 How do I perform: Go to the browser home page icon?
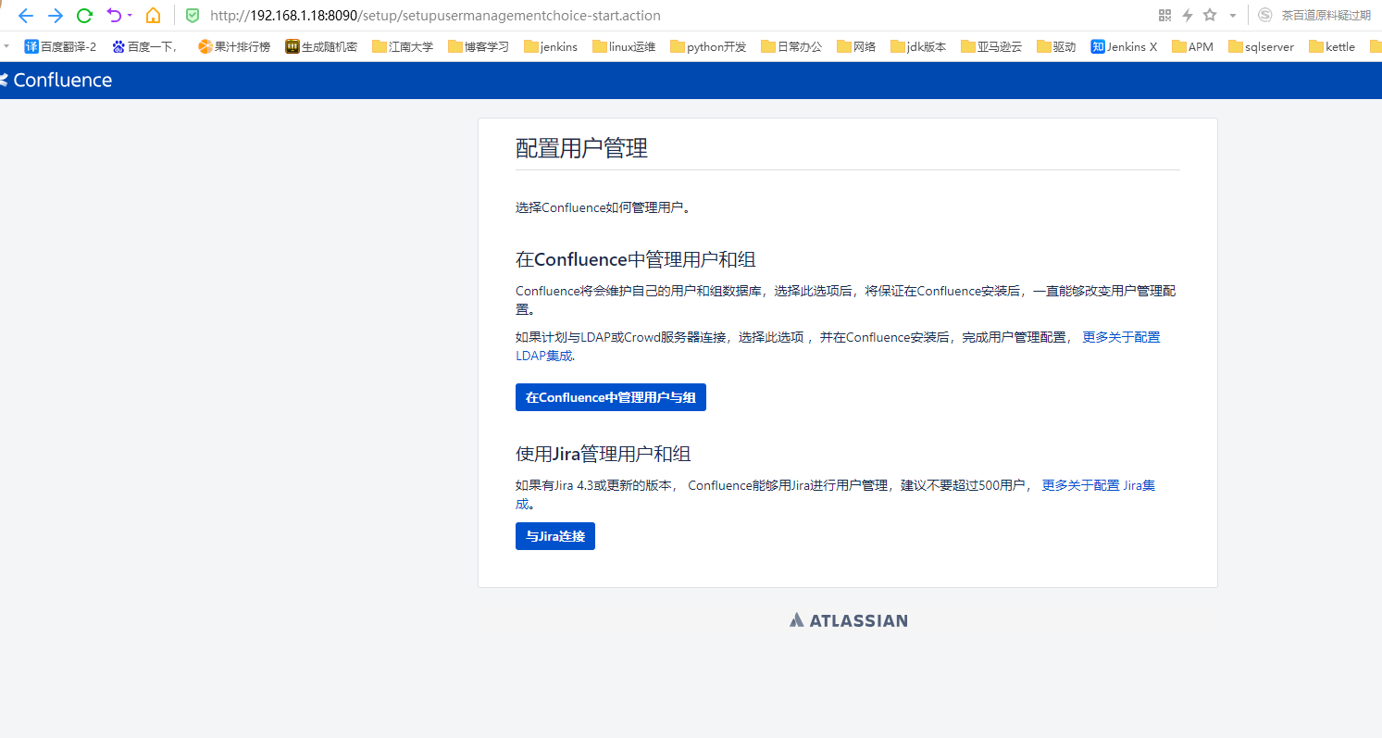click(154, 16)
